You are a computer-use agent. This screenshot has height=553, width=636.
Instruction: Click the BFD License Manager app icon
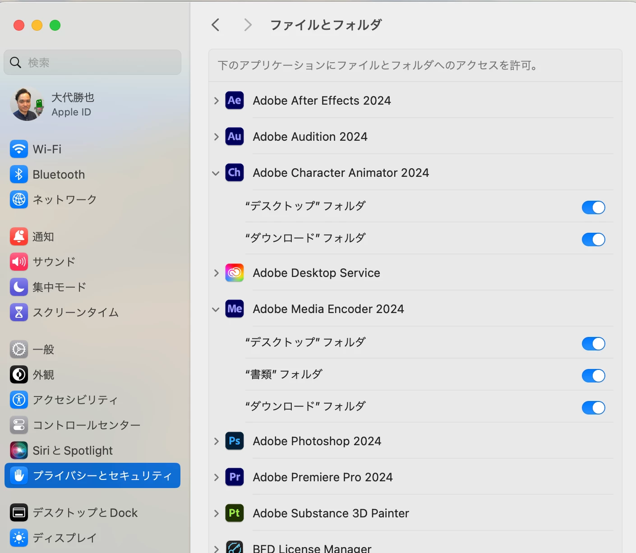(235, 547)
